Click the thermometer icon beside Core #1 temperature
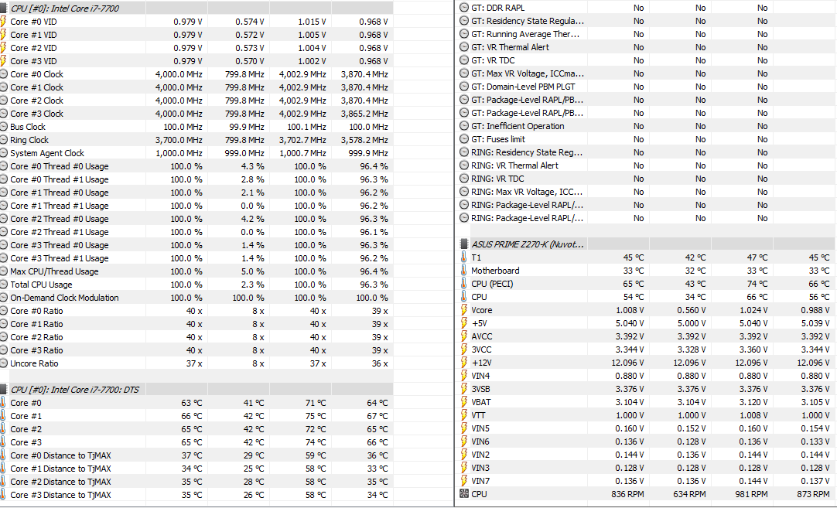This screenshot has width=837, height=508. (3, 416)
